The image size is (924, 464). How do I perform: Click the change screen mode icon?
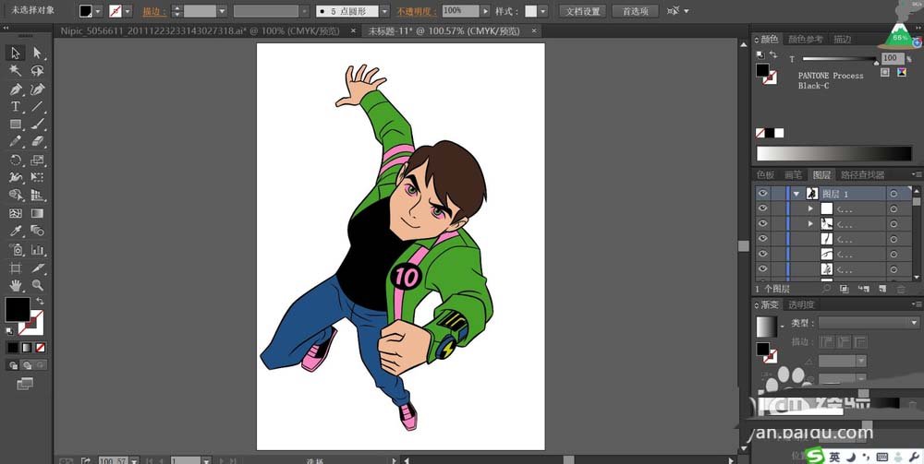tap(25, 384)
